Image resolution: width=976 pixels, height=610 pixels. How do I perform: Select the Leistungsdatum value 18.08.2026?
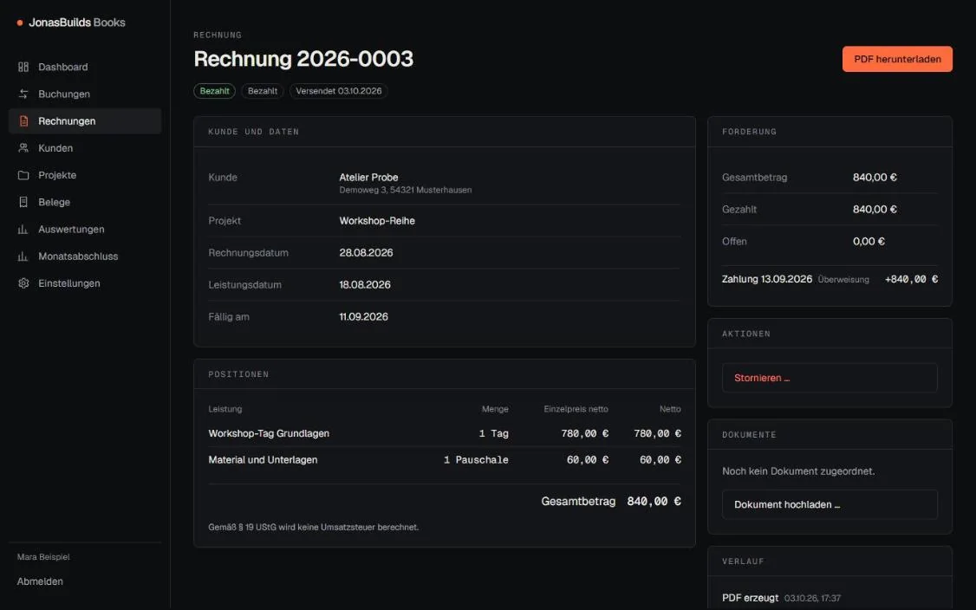[x=365, y=285]
